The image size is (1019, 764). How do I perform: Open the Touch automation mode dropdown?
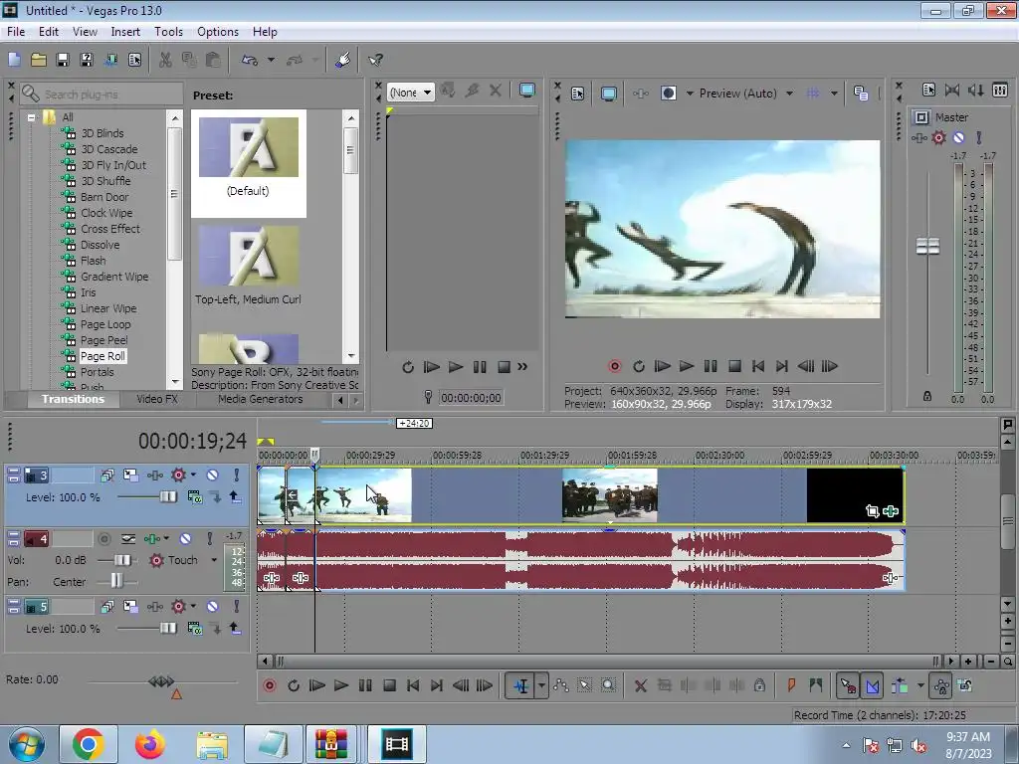pyautogui.click(x=213, y=560)
